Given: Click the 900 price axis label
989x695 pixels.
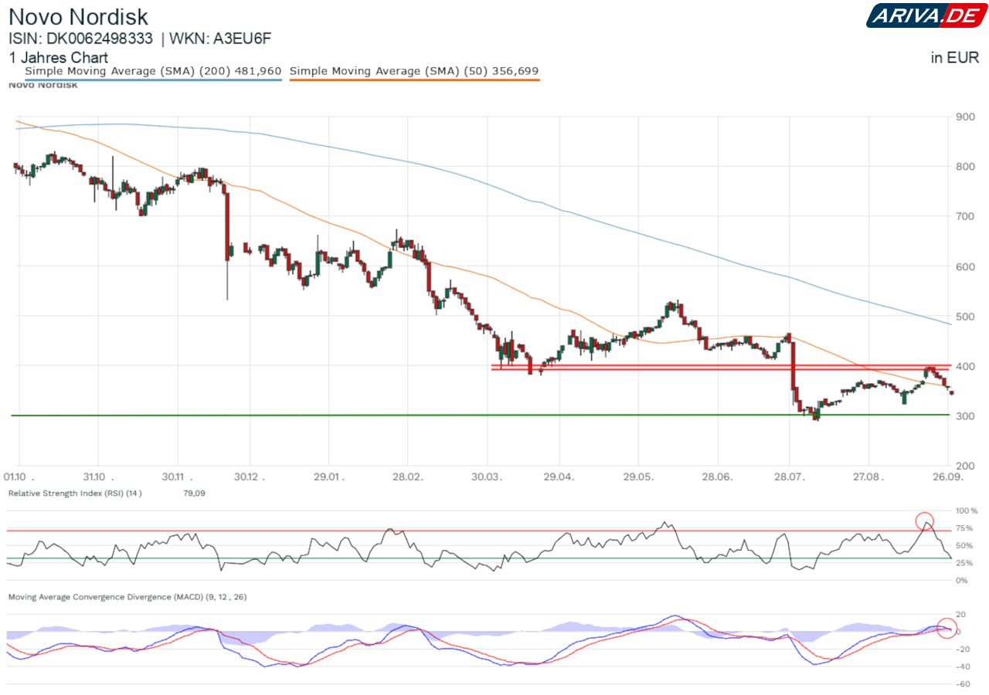Looking at the screenshot, I should tap(964, 117).
